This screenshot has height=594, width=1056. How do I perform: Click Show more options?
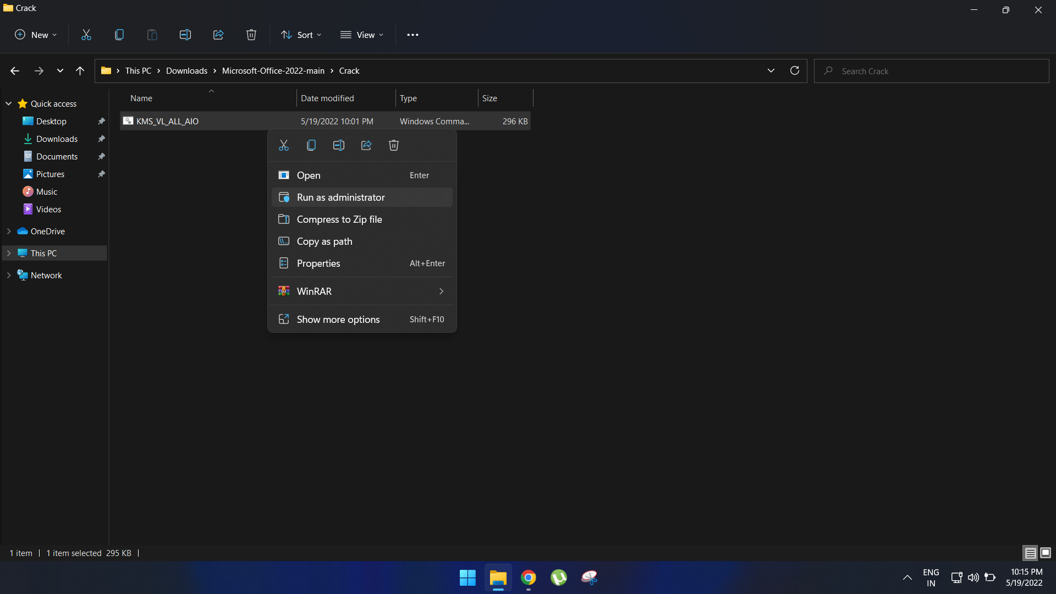362,319
